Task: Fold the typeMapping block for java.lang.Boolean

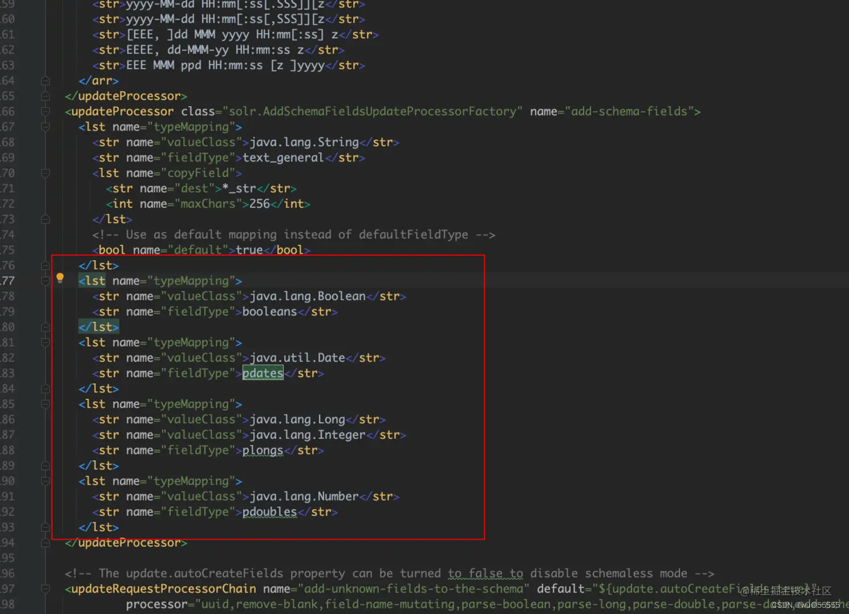Action: click(46, 281)
